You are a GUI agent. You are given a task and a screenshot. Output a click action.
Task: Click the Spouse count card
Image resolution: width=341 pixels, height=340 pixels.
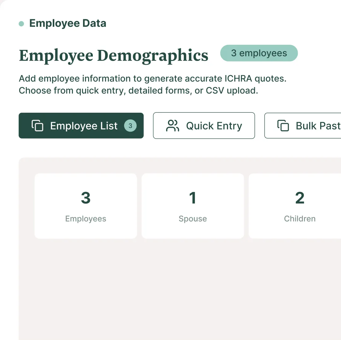193,206
